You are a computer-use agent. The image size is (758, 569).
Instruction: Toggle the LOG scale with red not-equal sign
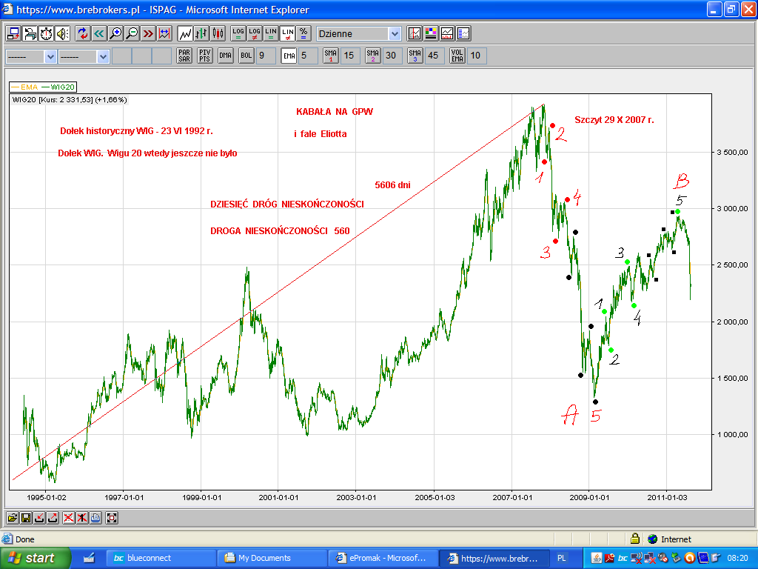point(255,33)
